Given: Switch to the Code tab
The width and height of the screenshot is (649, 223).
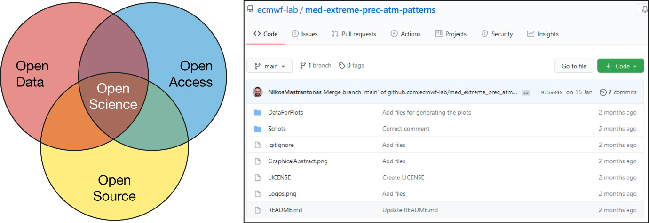Looking at the screenshot, I should tap(265, 34).
